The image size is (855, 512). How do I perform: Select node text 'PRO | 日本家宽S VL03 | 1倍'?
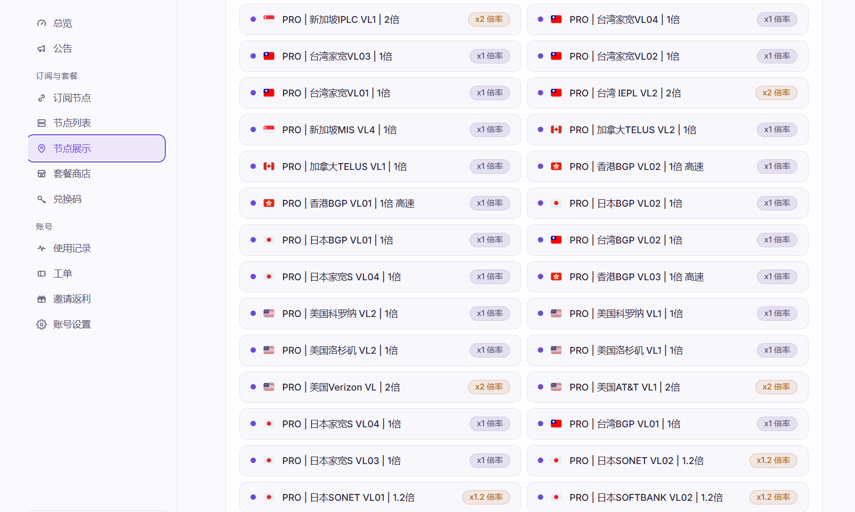pos(342,461)
